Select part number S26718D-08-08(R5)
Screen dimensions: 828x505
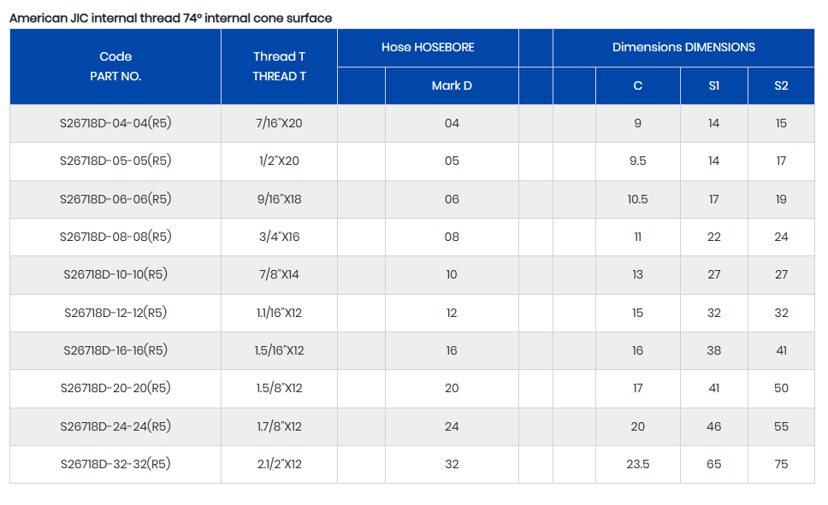click(115, 237)
